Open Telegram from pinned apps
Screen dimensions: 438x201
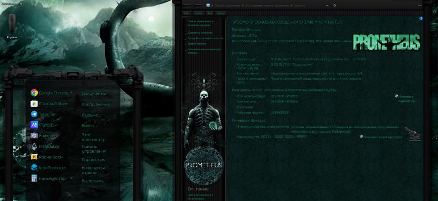pyautogui.click(x=44, y=114)
